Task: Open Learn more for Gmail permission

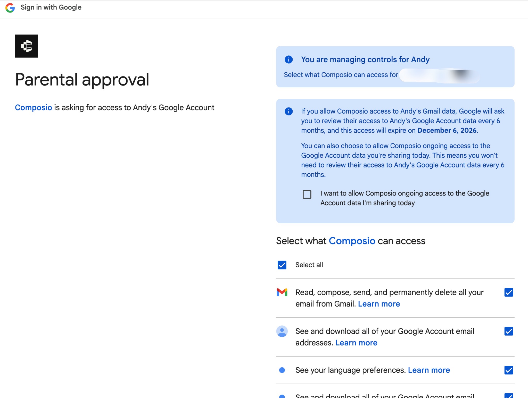Action: tap(379, 304)
